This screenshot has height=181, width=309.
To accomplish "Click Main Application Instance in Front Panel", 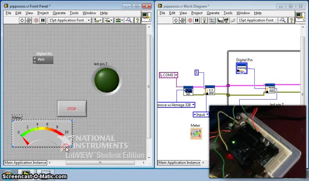I will click(25, 163).
